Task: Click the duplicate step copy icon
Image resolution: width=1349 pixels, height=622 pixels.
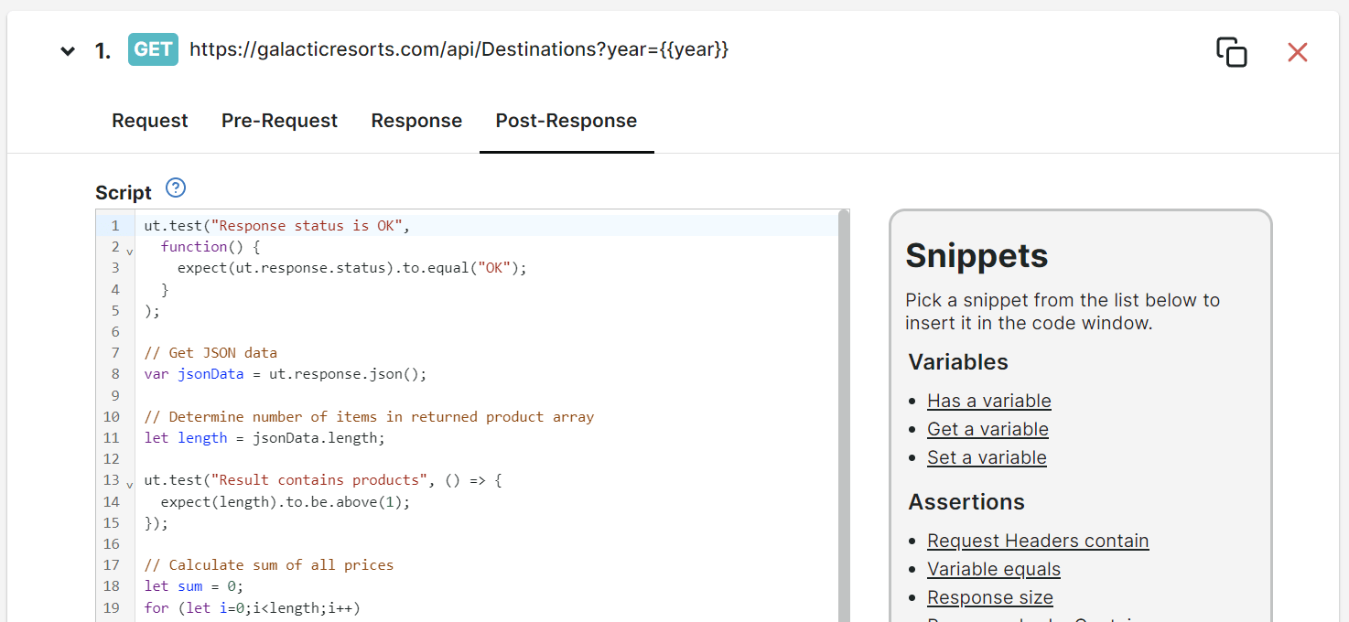Action: click(x=1232, y=52)
